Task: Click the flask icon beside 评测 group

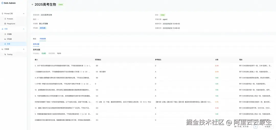Action: [3, 29]
